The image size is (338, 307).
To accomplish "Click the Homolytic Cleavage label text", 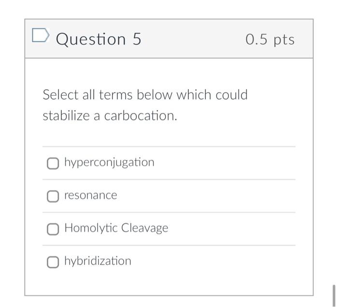I will [x=116, y=228].
